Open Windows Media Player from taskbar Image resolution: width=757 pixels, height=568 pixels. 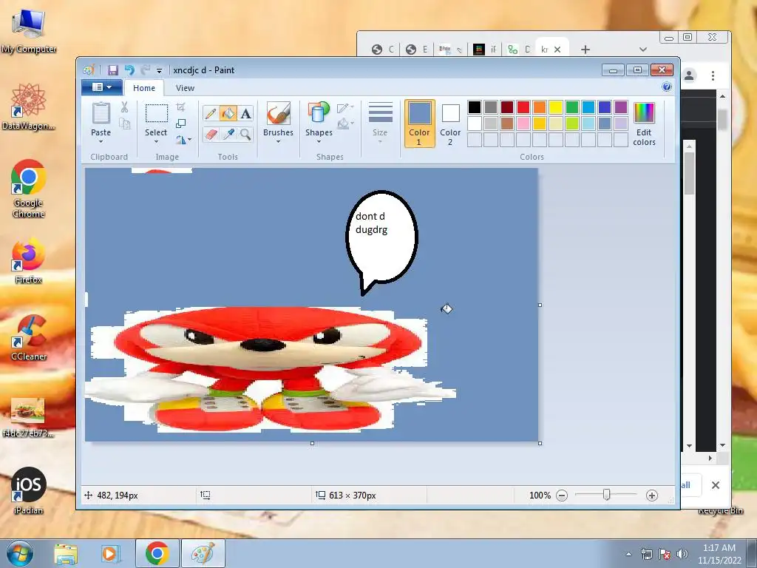[x=109, y=553]
